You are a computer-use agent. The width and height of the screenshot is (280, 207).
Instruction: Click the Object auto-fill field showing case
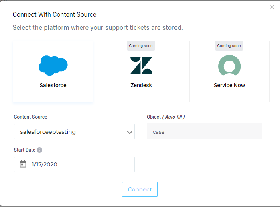click(x=204, y=132)
